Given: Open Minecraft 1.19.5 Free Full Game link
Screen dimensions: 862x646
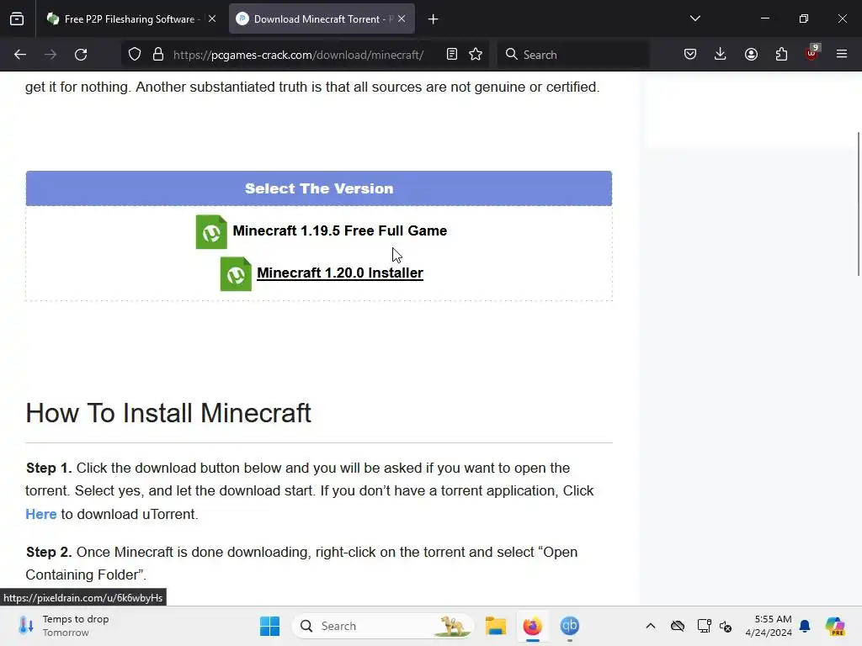Looking at the screenshot, I should (x=340, y=230).
